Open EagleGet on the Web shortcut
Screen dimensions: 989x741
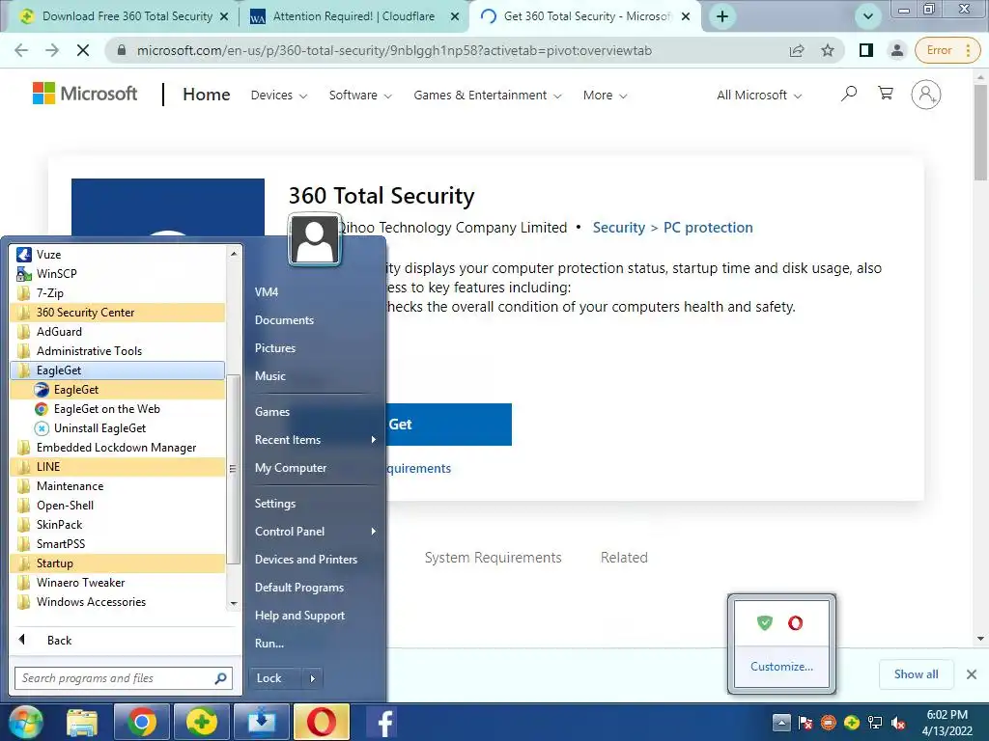pos(117,409)
